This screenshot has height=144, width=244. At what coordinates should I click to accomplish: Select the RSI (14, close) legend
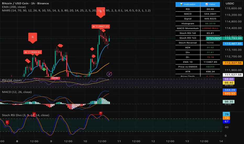pyautogui.click(x=12, y=80)
